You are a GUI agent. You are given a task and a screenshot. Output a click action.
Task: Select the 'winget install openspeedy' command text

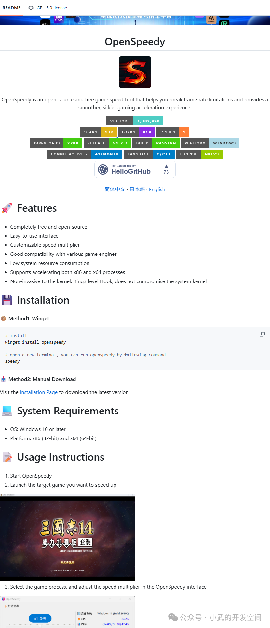coord(35,342)
